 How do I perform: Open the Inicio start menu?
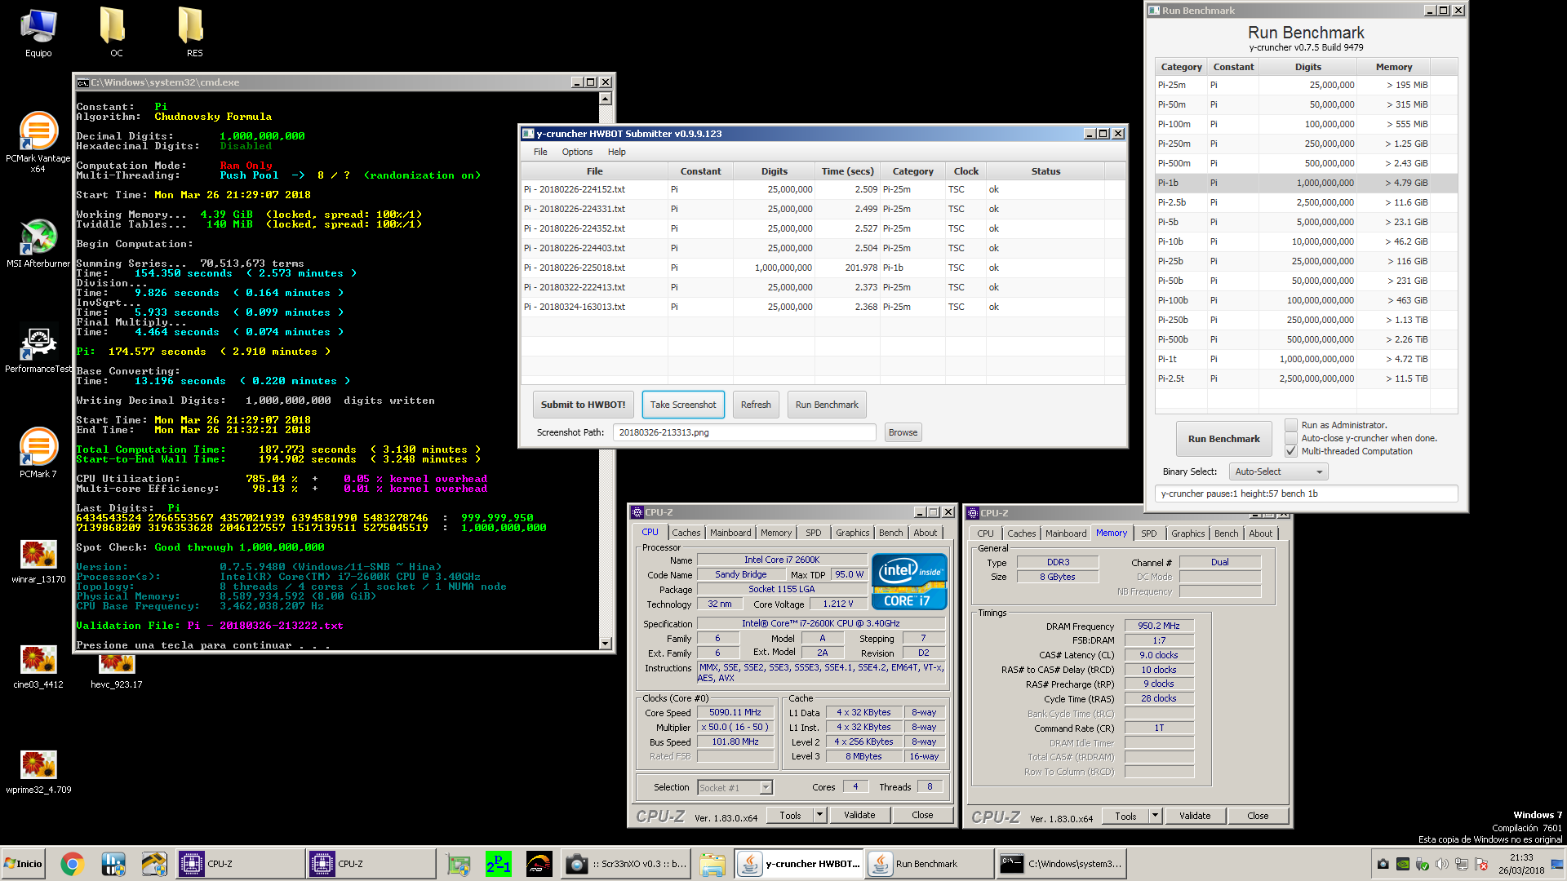click(x=23, y=864)
